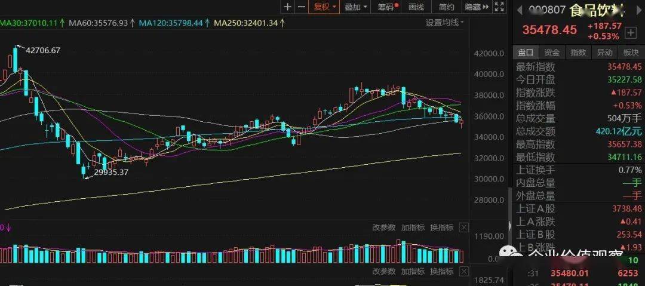Image resolution: width=645 pixels, height=286 pixels.
Task: Click the minus zoom-out chart icon
Action: pos(302,7)
